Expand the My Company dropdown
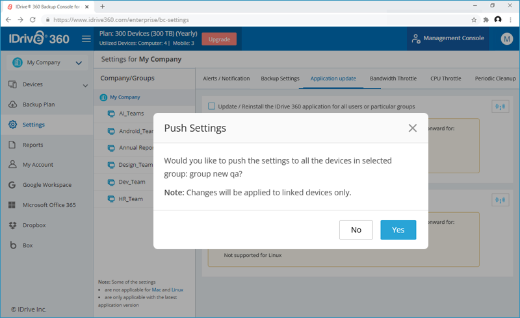Image resolution: width=520 pixels, height=318 pixels. pyautogui.click(x=79, y=63)
